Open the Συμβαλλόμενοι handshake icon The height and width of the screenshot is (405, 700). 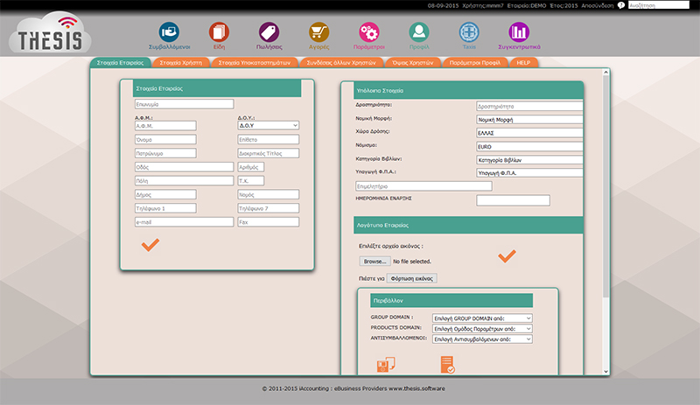click(x=169, y=32)
